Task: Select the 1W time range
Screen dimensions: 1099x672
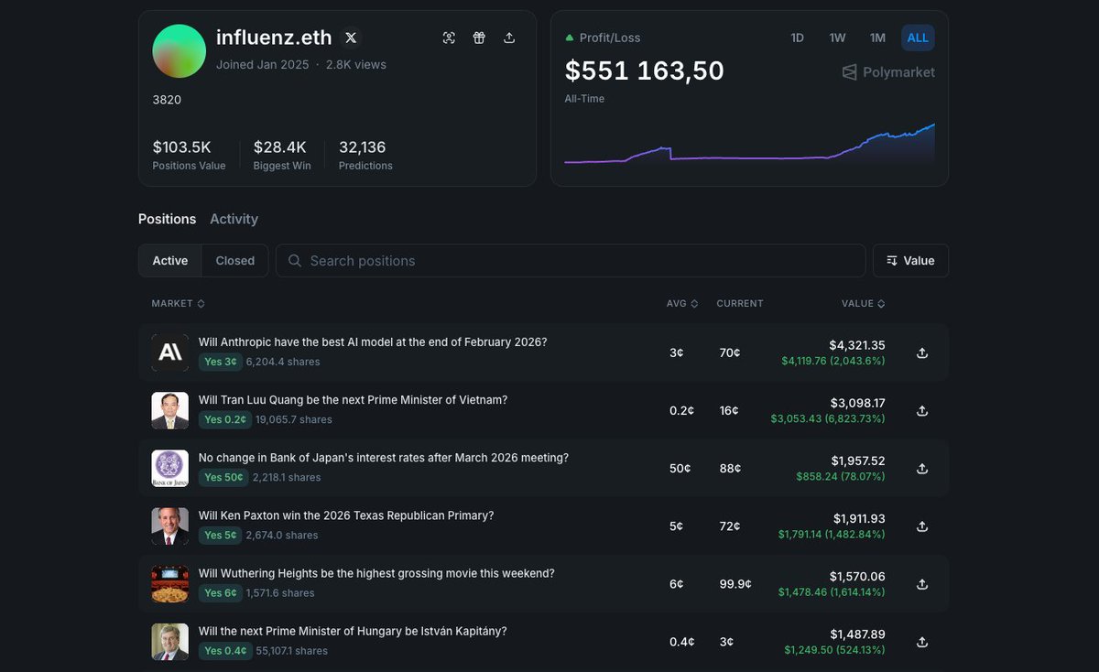Action: [837, 38]
